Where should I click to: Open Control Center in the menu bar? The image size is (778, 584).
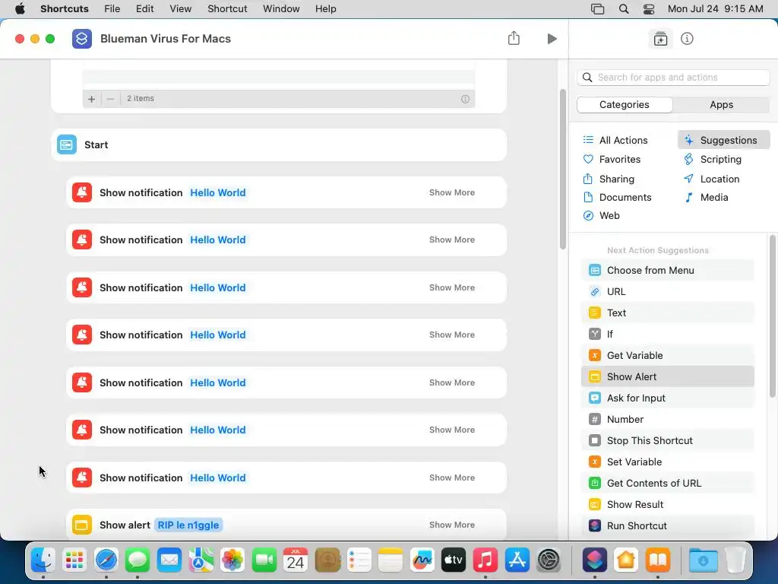(649, 9)
